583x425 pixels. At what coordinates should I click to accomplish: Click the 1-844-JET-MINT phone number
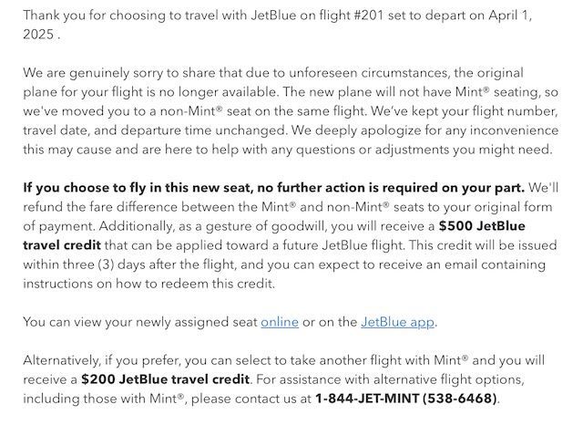405,399
